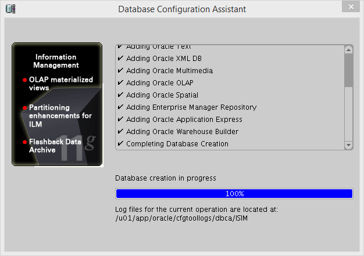The width and height of the screenshot is (364, 256).
Task: Select the Adding Oracle Multimedia step
Action: pos(169,71)
